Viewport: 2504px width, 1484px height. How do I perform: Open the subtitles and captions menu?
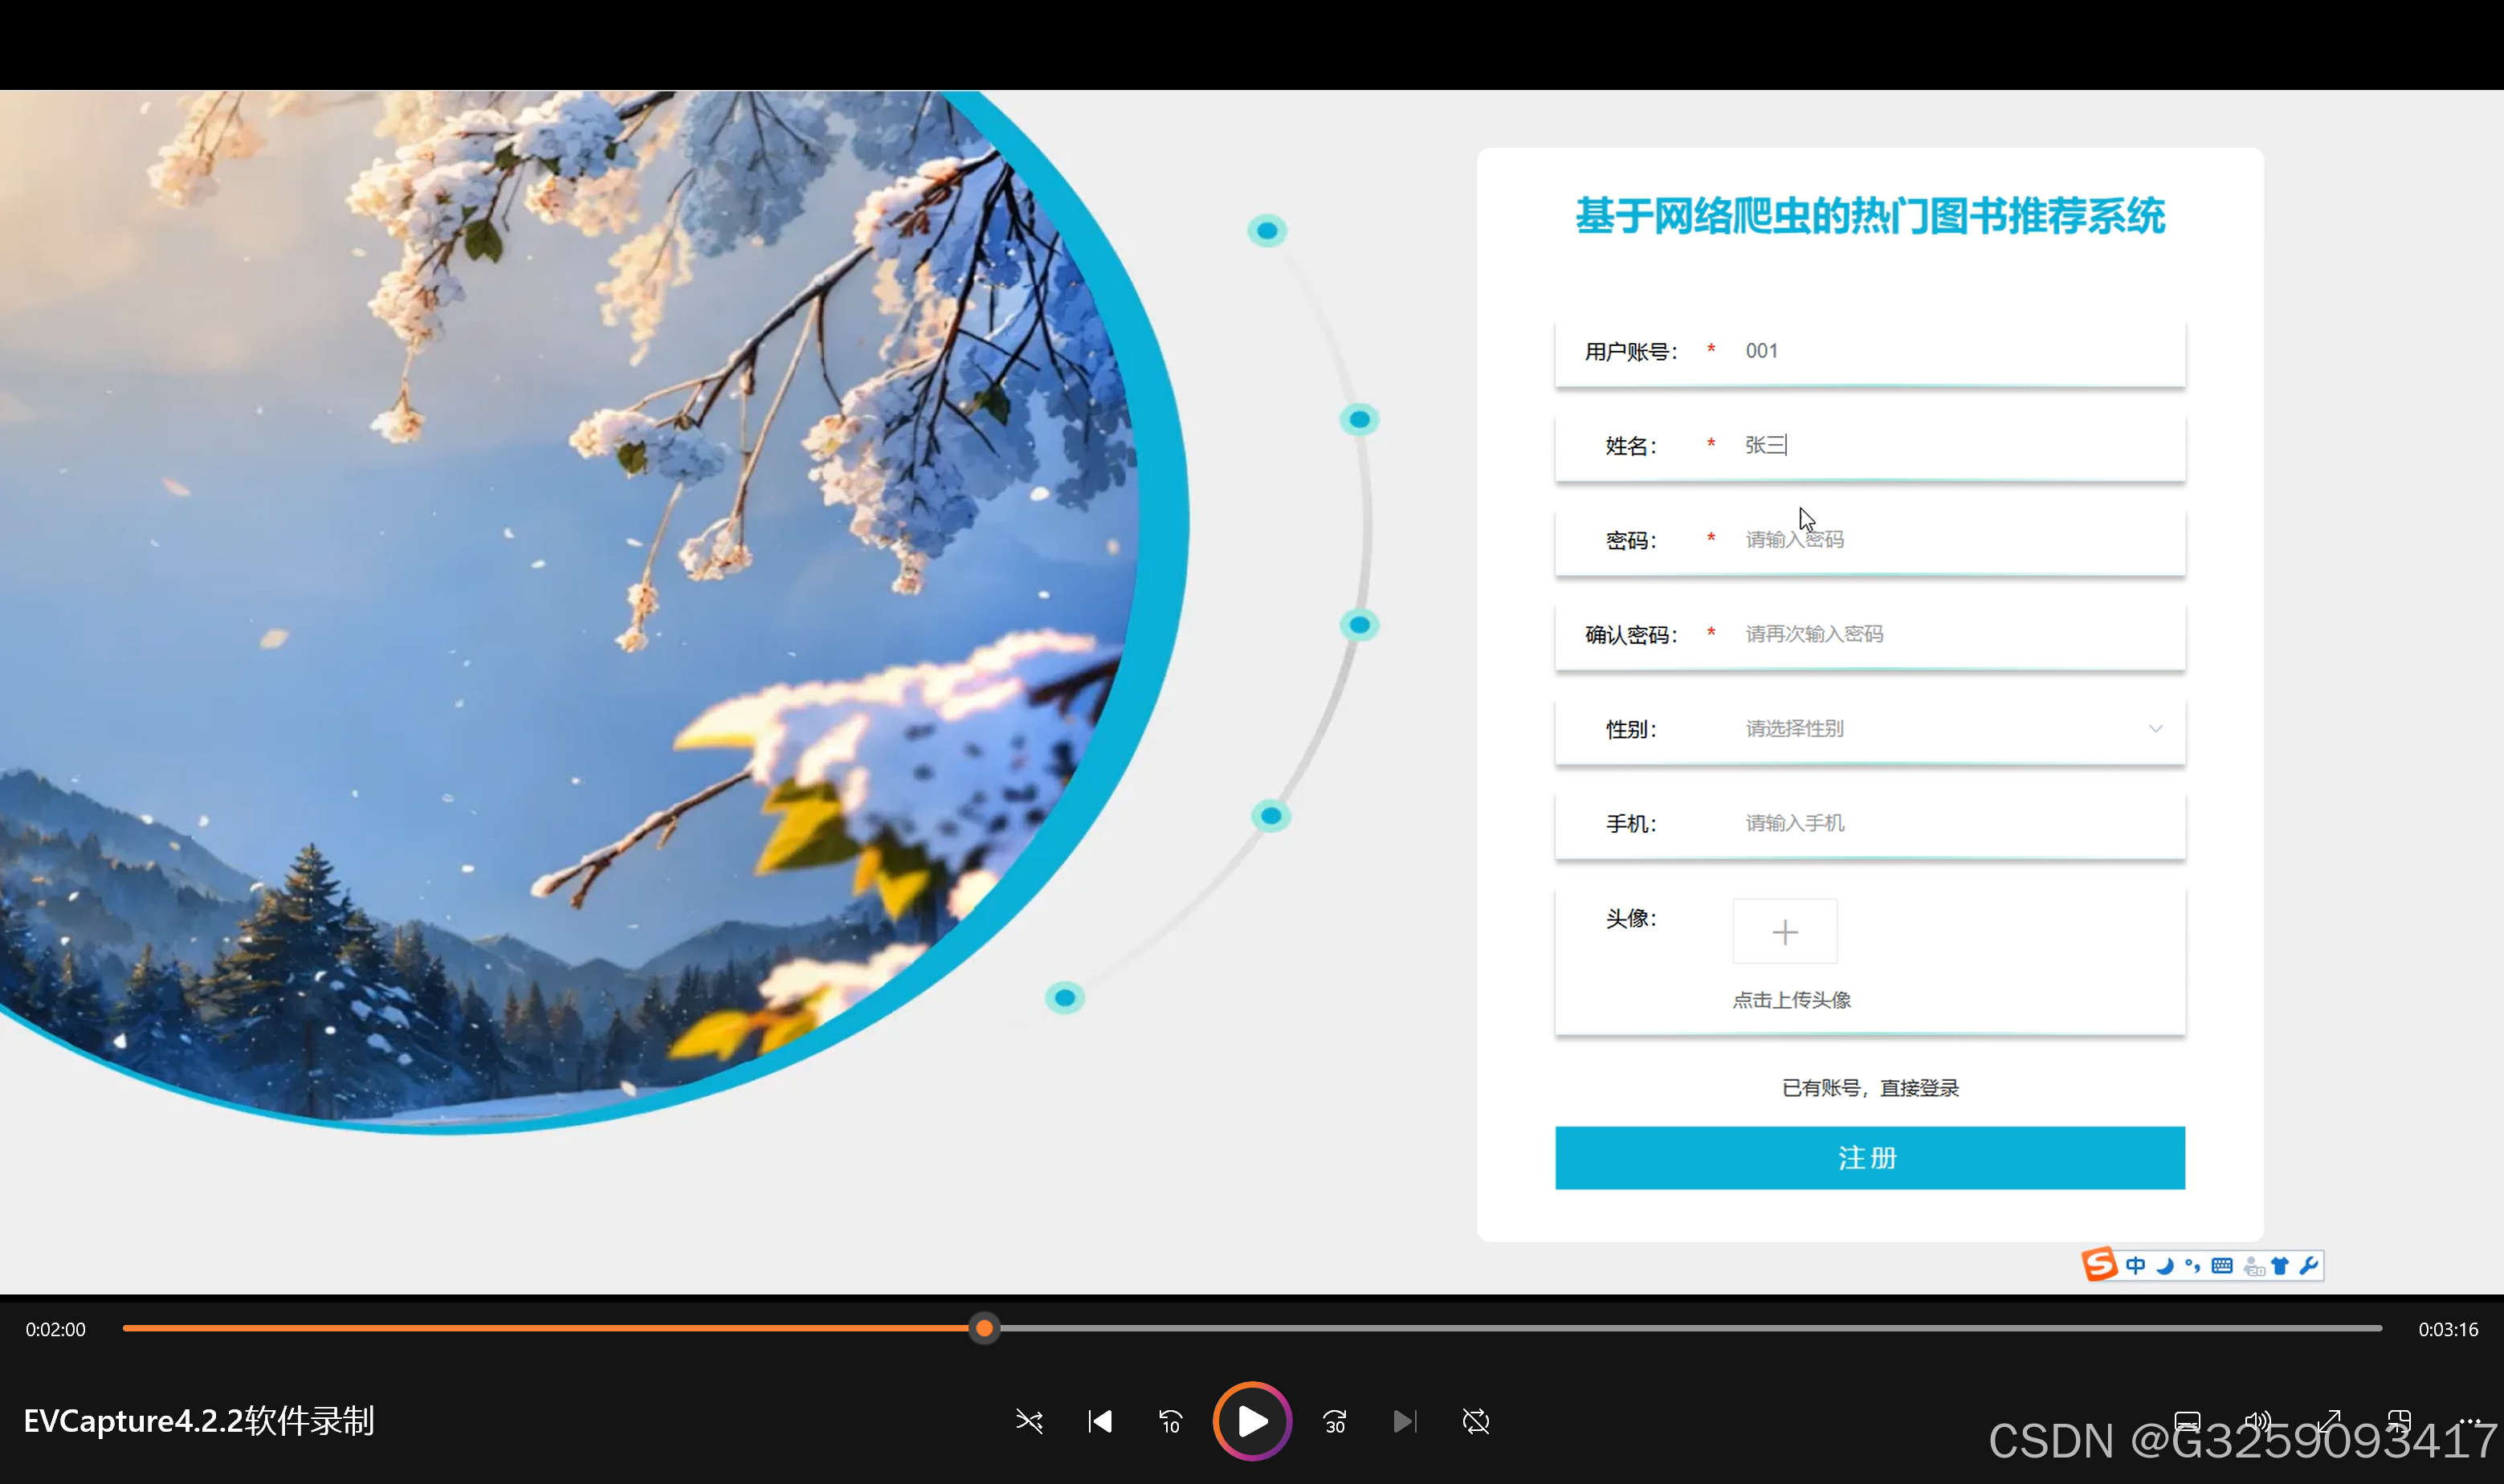click(2187, 1421)
